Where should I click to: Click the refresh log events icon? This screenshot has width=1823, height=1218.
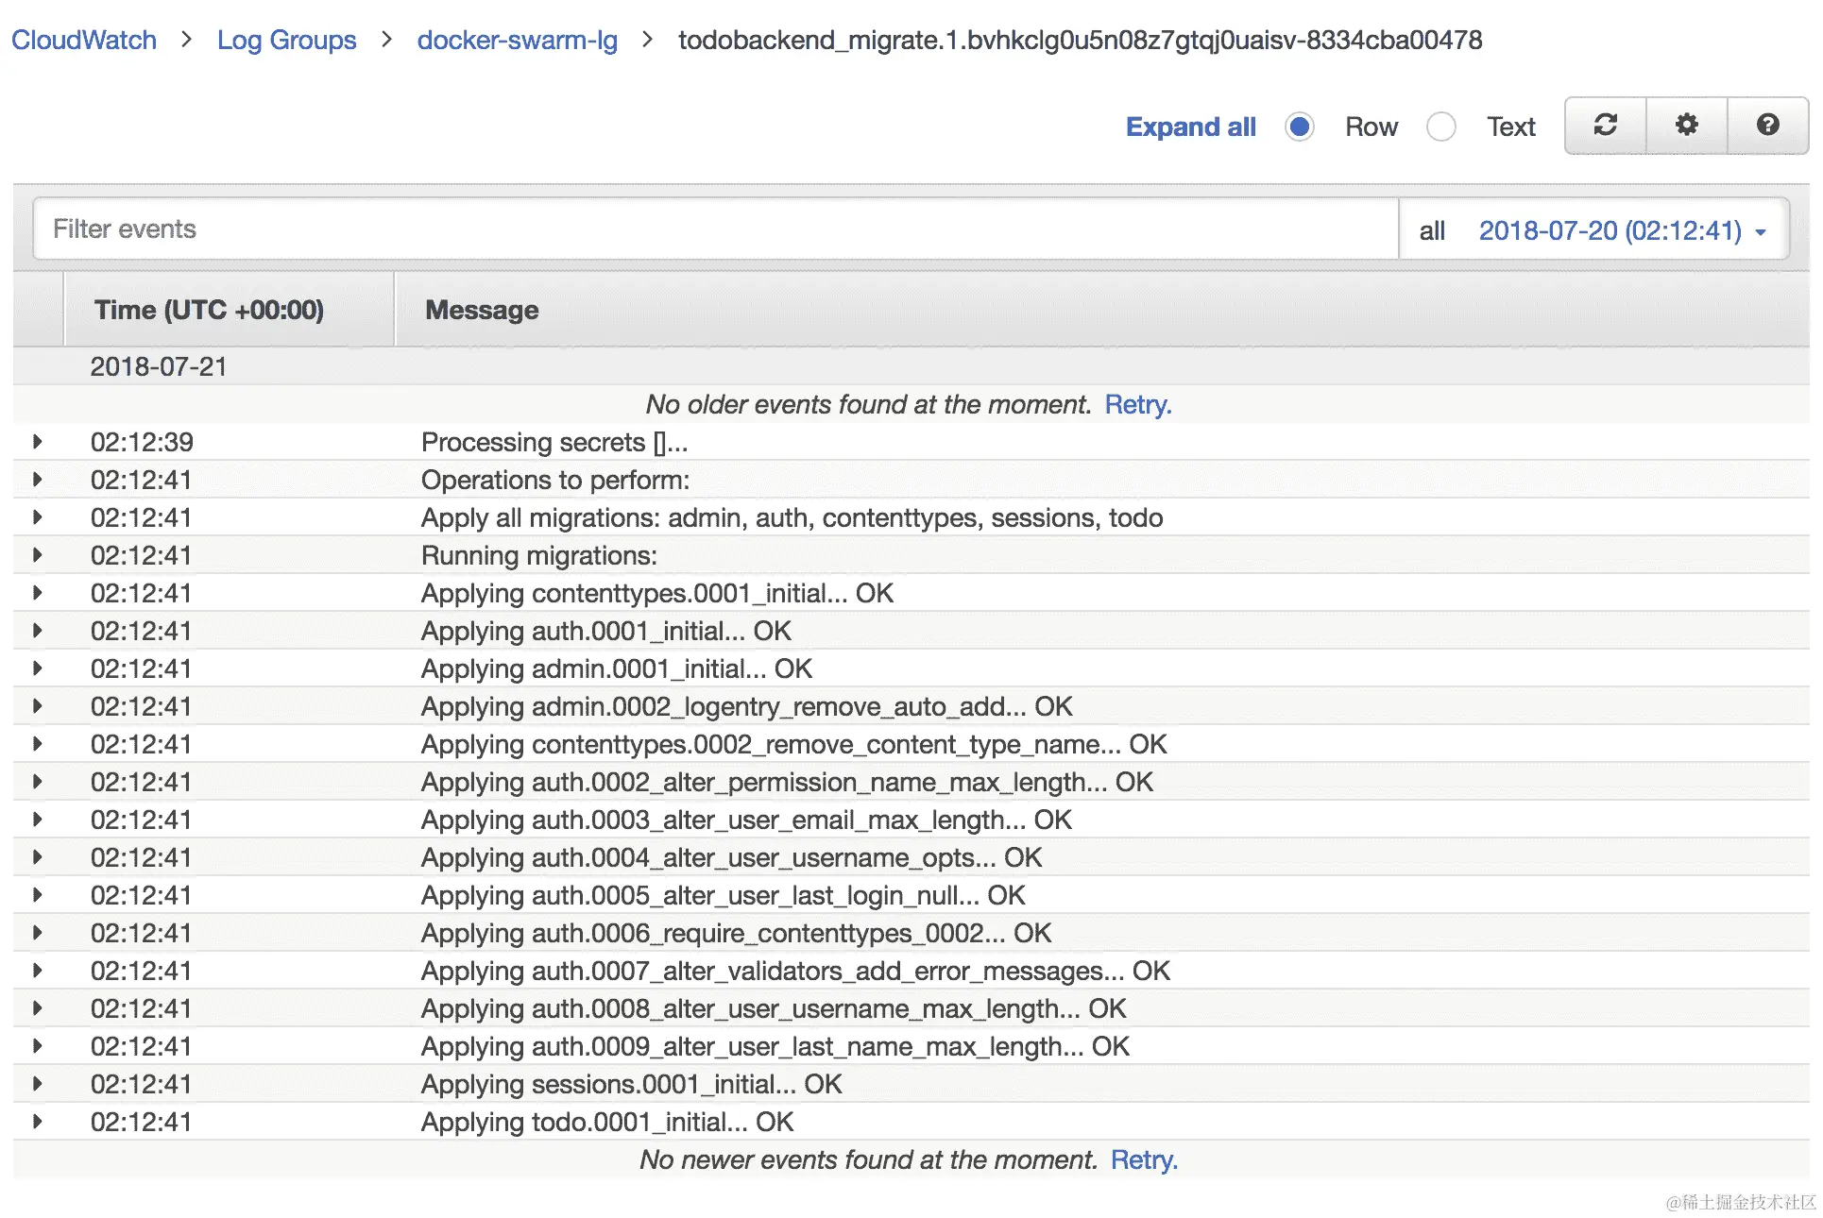click(x=1605, y=126)
